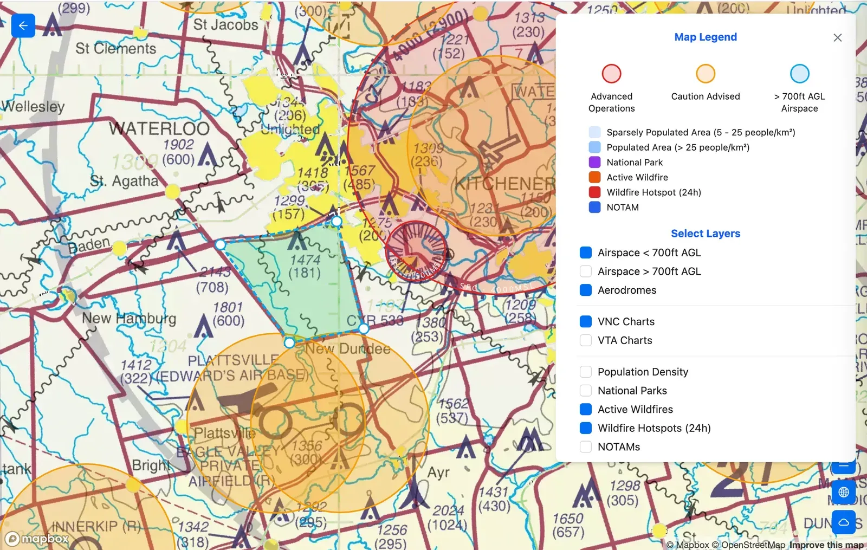Toggle the Active Wildfires layer
This screenshot has height=550, width=867.
pos(586,409)
